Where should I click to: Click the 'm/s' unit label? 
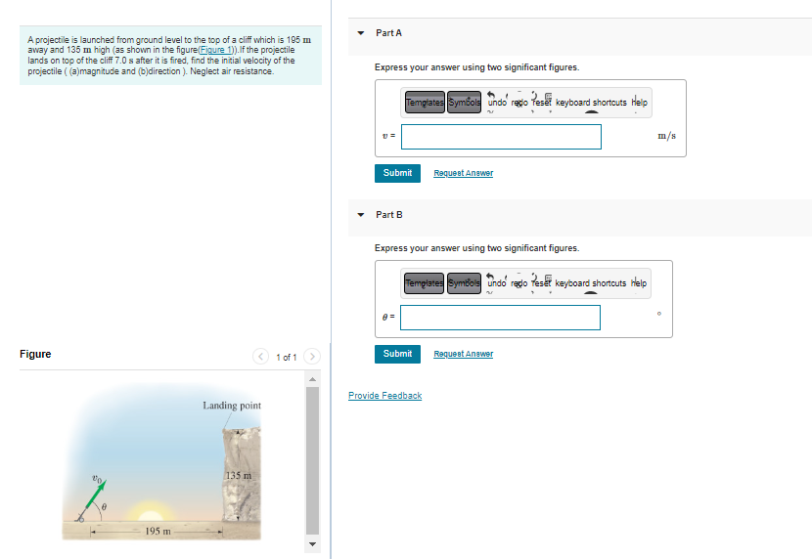point(666,136)
